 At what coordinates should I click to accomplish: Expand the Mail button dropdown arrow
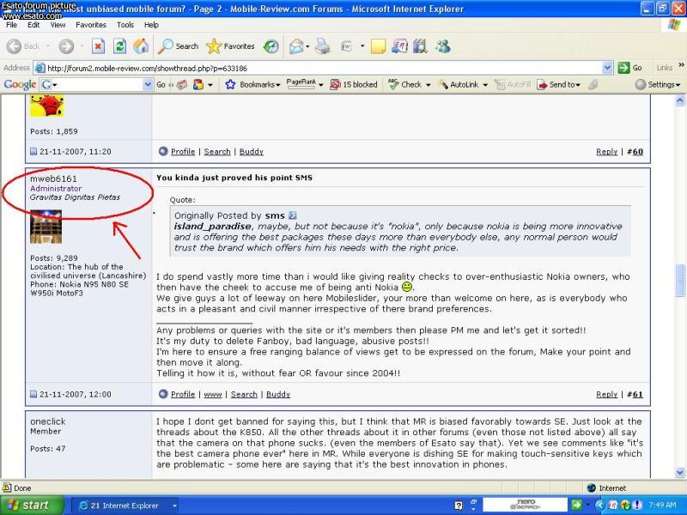click(x=307, y=46)
